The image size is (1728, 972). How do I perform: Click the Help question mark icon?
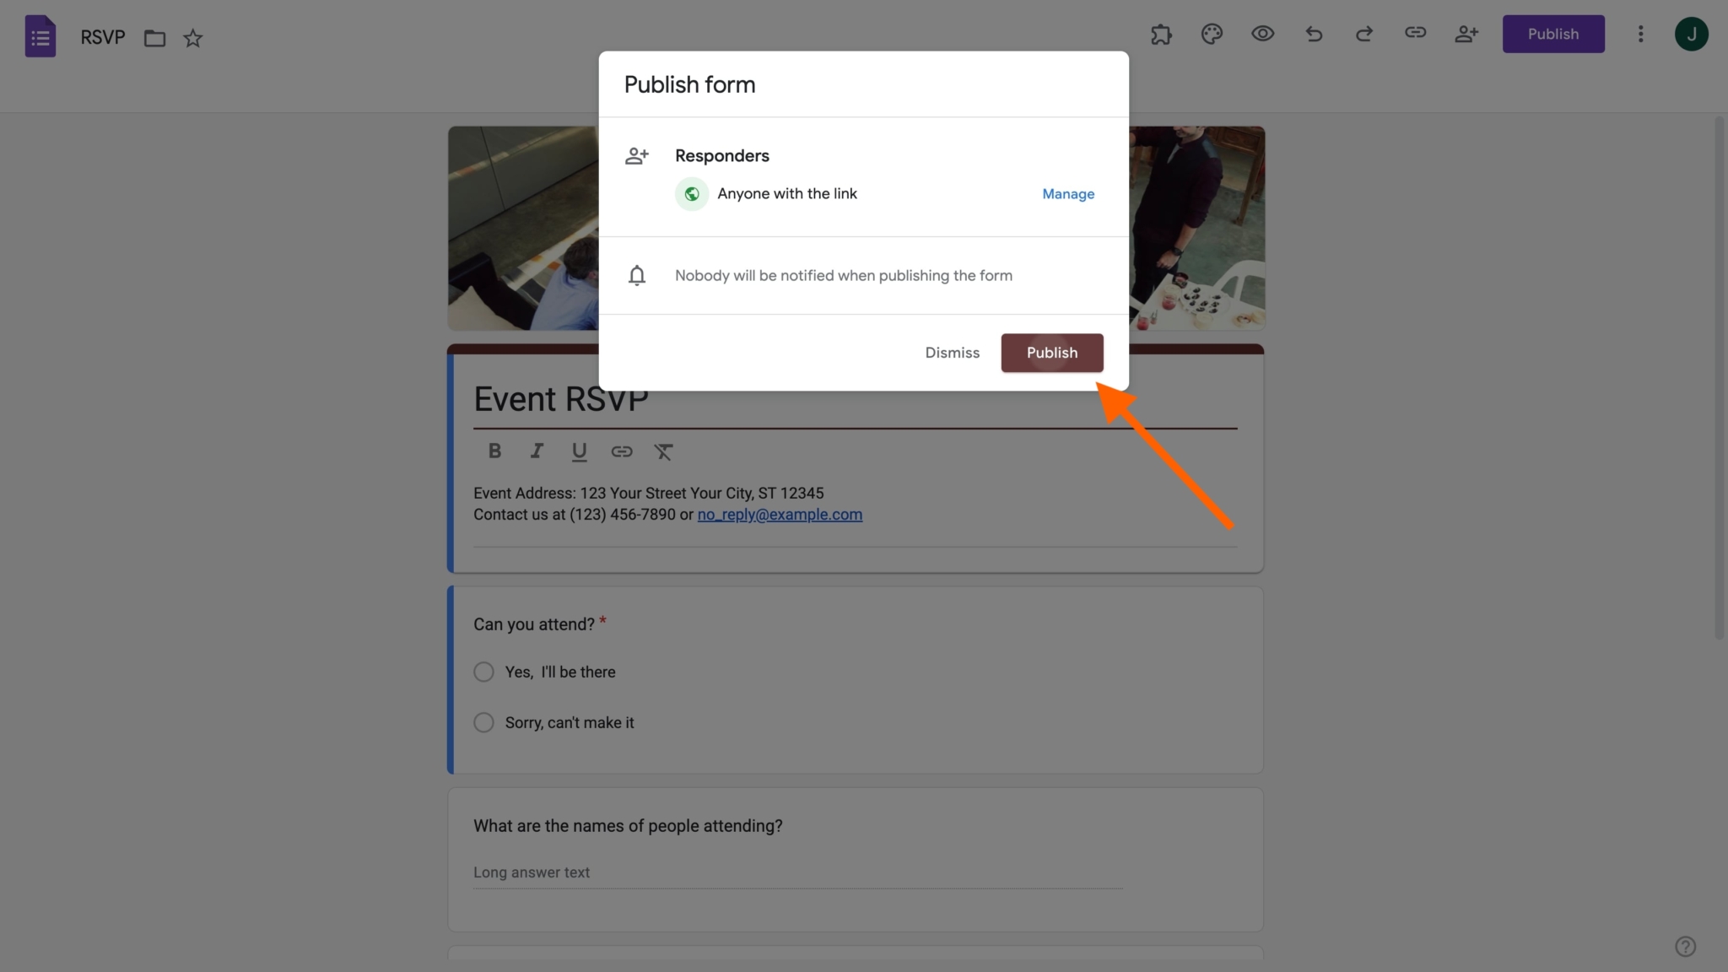point(1685,946)
